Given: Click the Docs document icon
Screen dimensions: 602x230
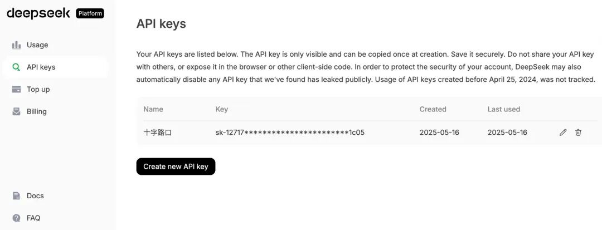Looking at the screenshot, I should pos(16,196).
